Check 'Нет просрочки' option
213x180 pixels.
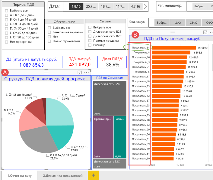[x=6, y=42]
